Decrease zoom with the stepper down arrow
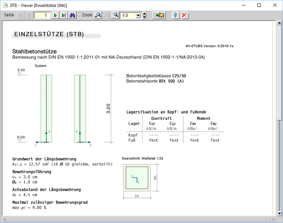 tap(144, 17)
